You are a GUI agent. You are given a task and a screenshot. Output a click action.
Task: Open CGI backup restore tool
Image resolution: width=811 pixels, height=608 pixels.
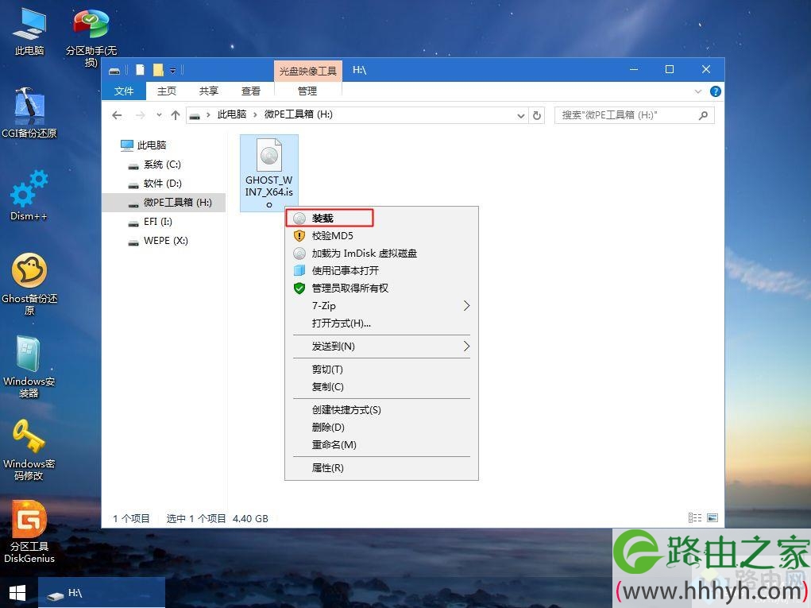coord(29,113)
